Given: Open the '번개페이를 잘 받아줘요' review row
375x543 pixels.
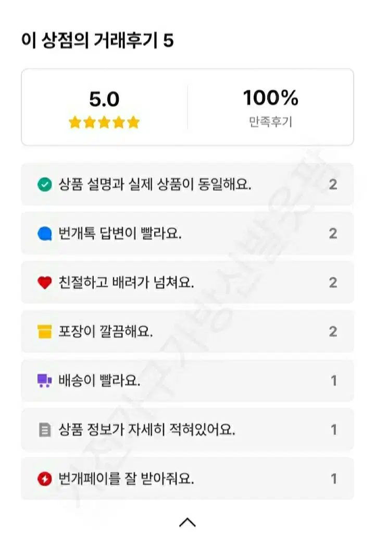Looking at the screenshot, I should 187,479.
